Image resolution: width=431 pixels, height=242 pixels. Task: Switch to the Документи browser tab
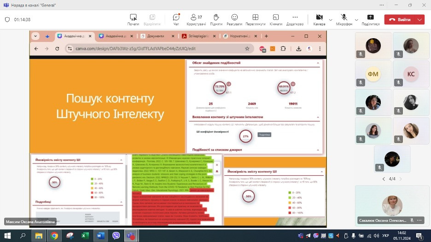click(157, 36)
